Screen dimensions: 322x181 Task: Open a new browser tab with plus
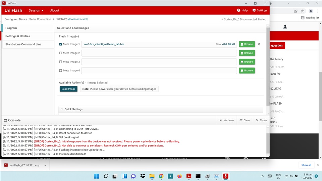pyautogui.click(x=271, y=3)
